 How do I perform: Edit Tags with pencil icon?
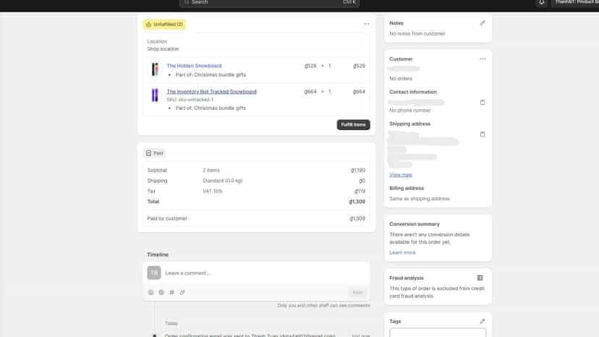[483, 321]
